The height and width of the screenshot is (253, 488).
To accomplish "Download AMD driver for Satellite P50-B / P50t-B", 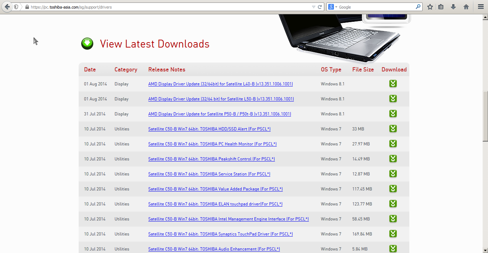I will [x=393, y=114].
